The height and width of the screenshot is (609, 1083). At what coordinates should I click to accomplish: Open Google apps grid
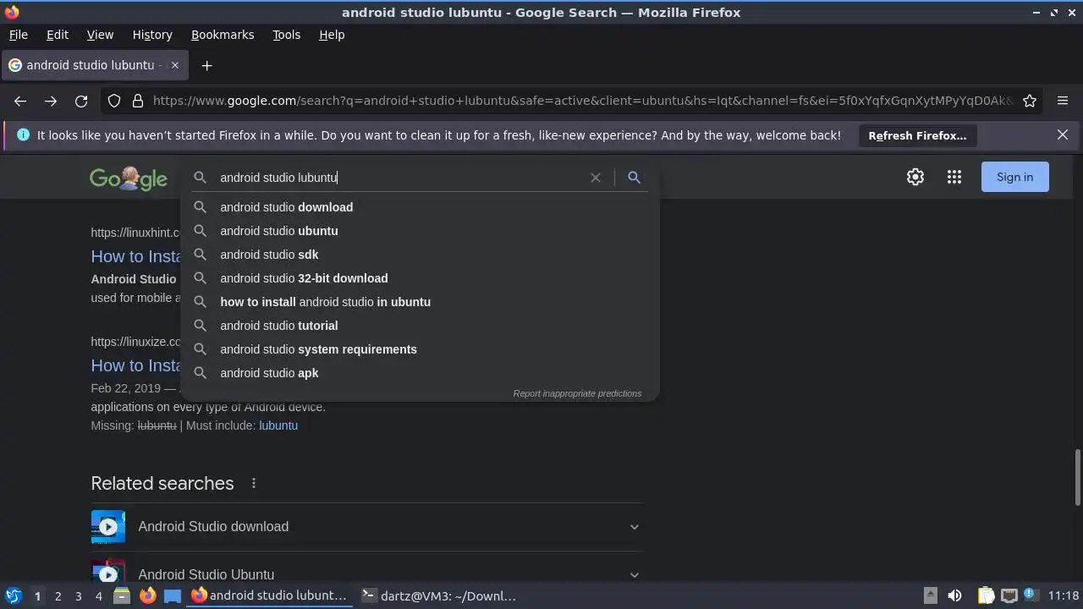(x=954, y=177)
